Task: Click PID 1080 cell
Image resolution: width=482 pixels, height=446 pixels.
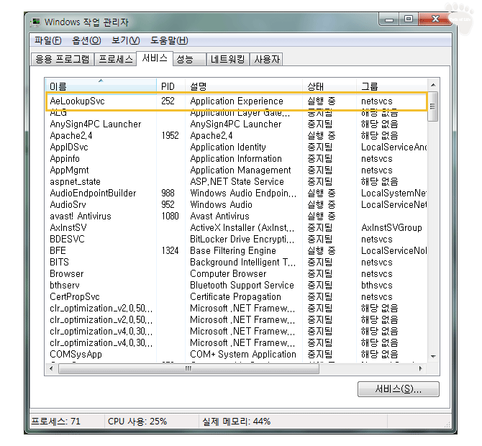Action: click(x=170, y=216)
